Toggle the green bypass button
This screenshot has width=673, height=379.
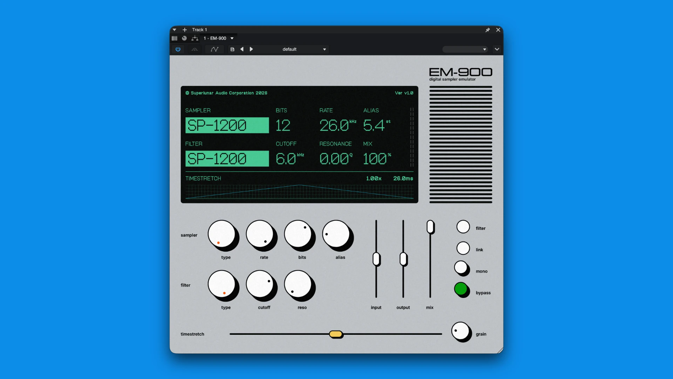pyautogui.click(x=461, y=289)
